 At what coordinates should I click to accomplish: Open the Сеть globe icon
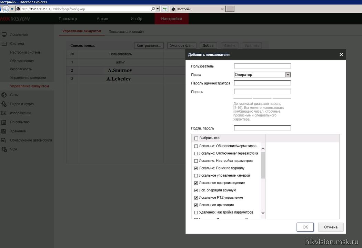[4, 95]
